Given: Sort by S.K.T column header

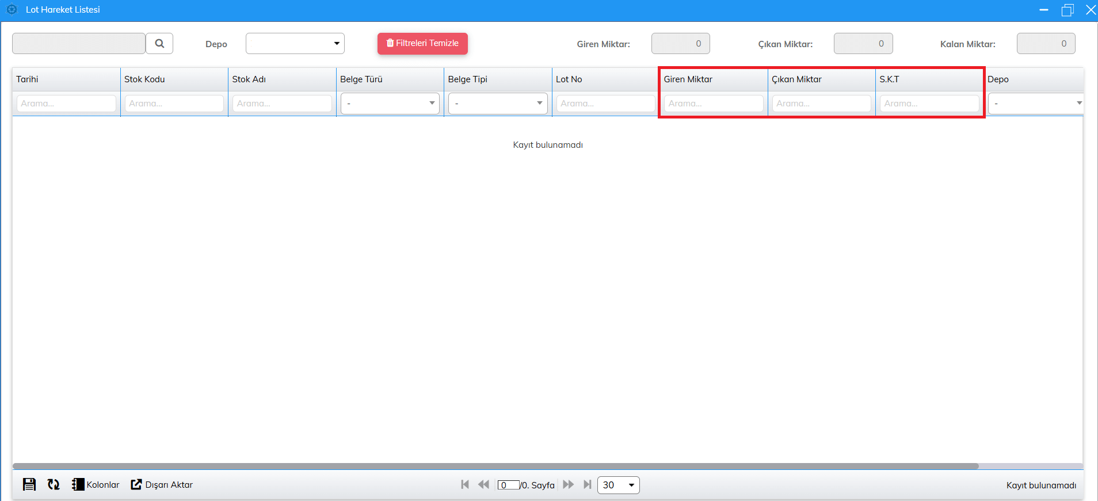Looking at the screenshot, I should (x=929, y=79).
